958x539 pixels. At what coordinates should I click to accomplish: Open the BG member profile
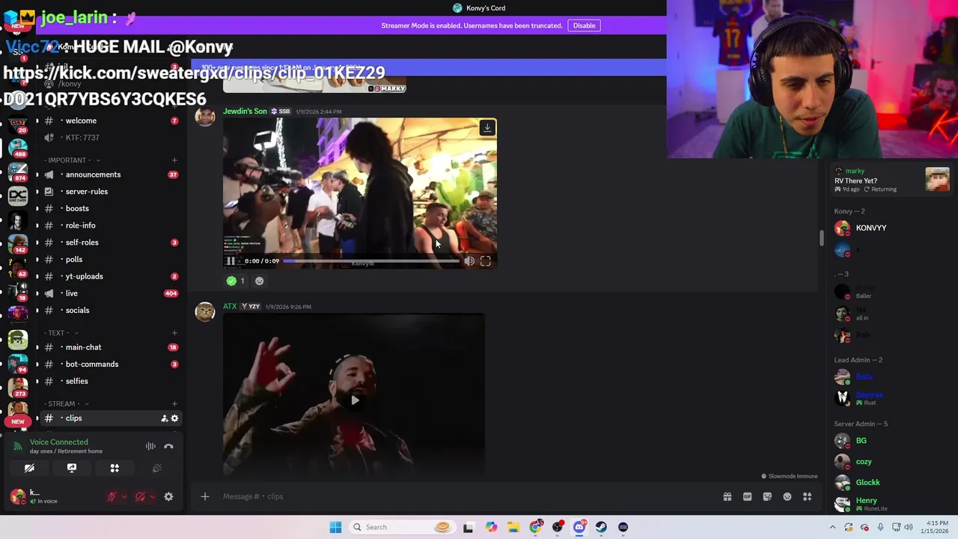click(x=891, y=441)
